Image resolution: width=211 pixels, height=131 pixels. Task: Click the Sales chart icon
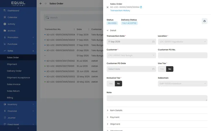[5, 51]
